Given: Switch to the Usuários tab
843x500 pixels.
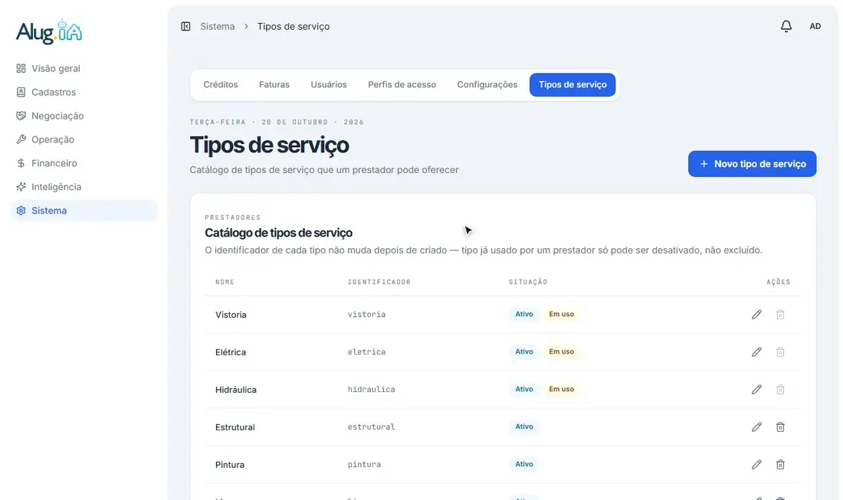Looking at the screenshot, I should [329, 85].
